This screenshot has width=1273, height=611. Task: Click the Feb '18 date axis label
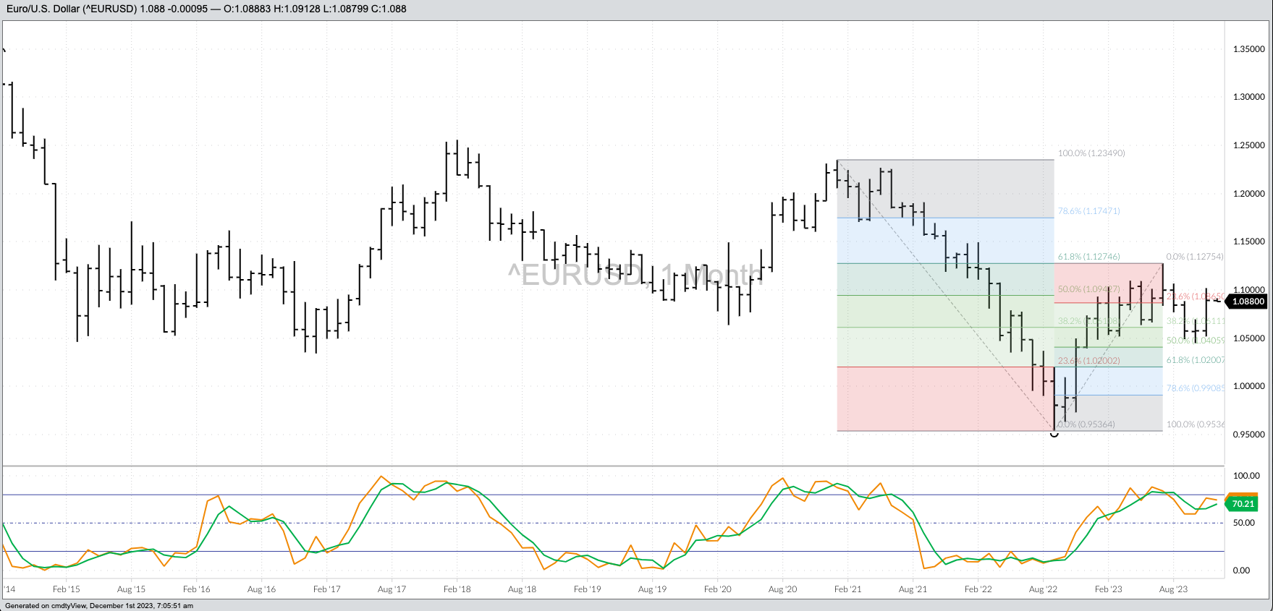pos(457,589)
